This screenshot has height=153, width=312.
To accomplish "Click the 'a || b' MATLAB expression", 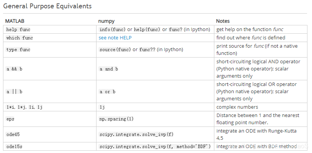I will click(x=14, y=92).
